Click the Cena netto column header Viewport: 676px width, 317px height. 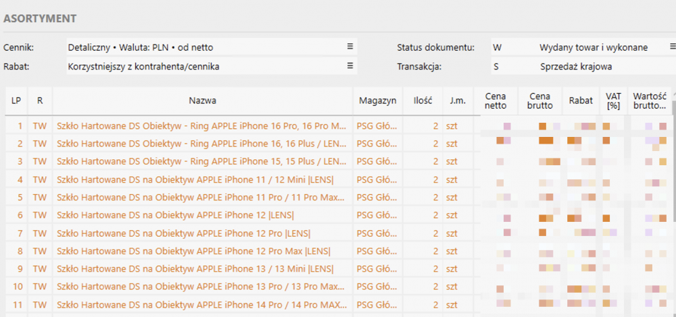click(x=496, y=100)
